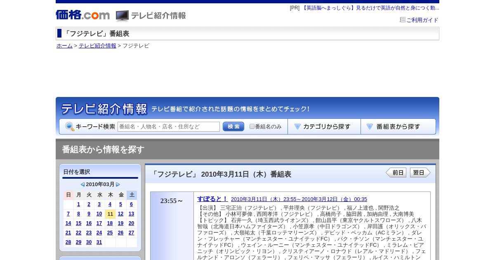Click the 前日 previous day button

(396, 173)
